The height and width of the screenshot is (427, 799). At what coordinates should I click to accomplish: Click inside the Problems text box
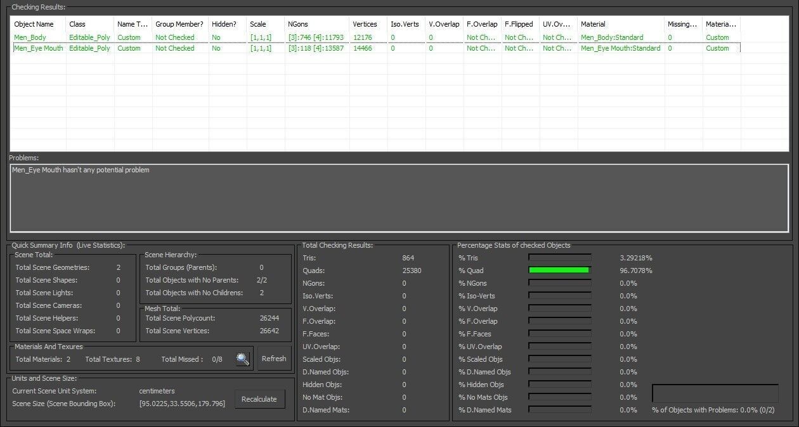(399, 198)
